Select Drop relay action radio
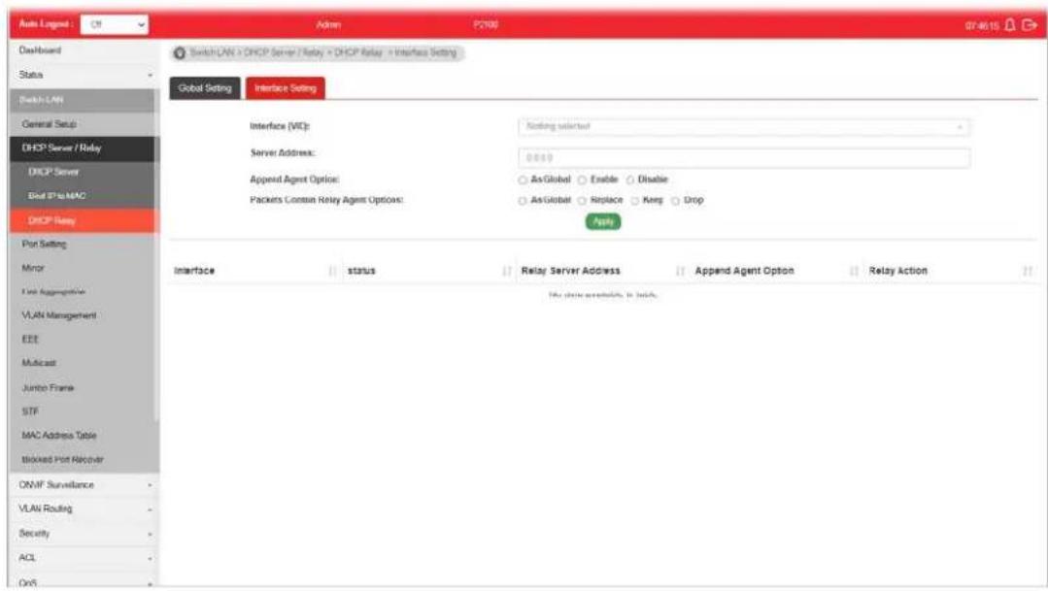Image resolution: width=1048 pixels, height=591 pixels. coord(676,200)
